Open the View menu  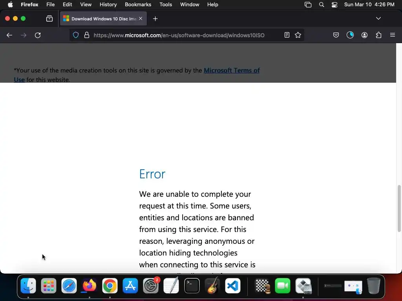(86, 5)
